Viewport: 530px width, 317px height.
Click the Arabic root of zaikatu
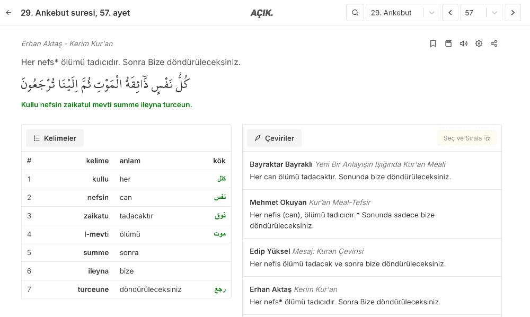pos(220,216)
